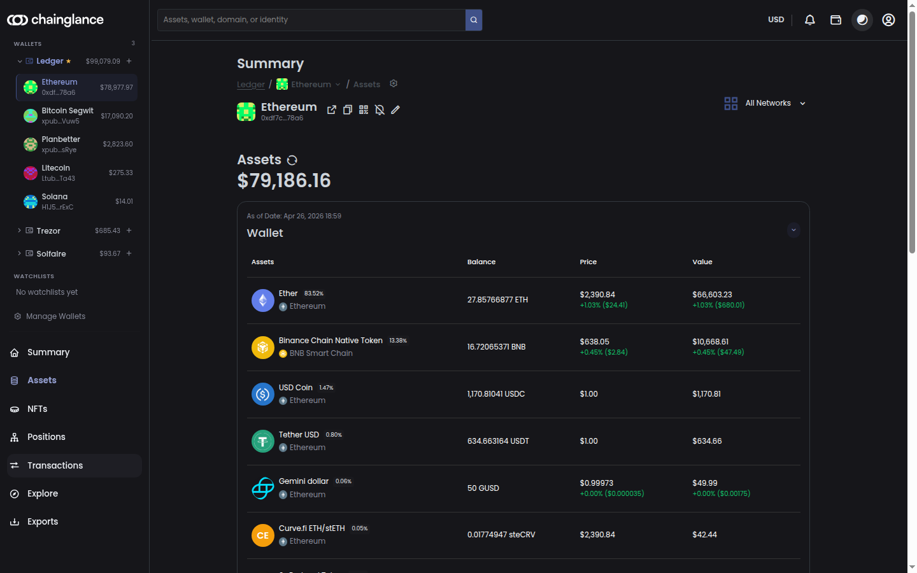
Task: Toggle muted notifications bell for Ethereum wallet
Action: click(x=380, y=110)
